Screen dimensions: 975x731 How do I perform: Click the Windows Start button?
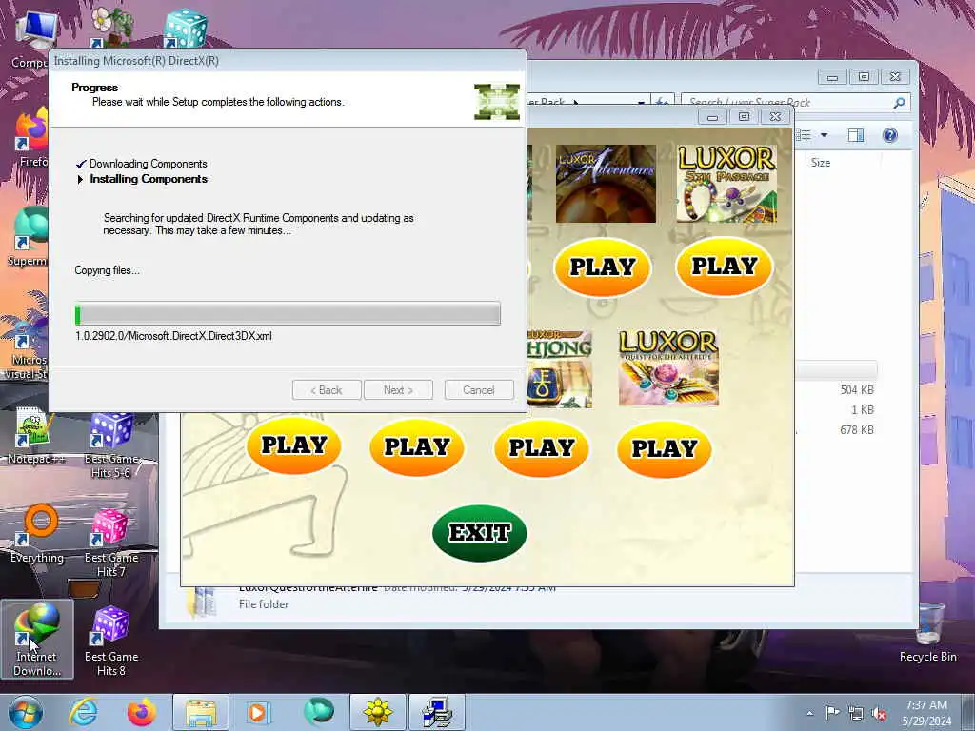pyautogui.click(x=25, y=712)
